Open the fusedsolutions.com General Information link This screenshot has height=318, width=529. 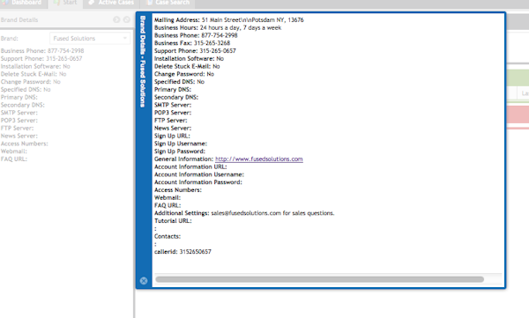point(258,159)
